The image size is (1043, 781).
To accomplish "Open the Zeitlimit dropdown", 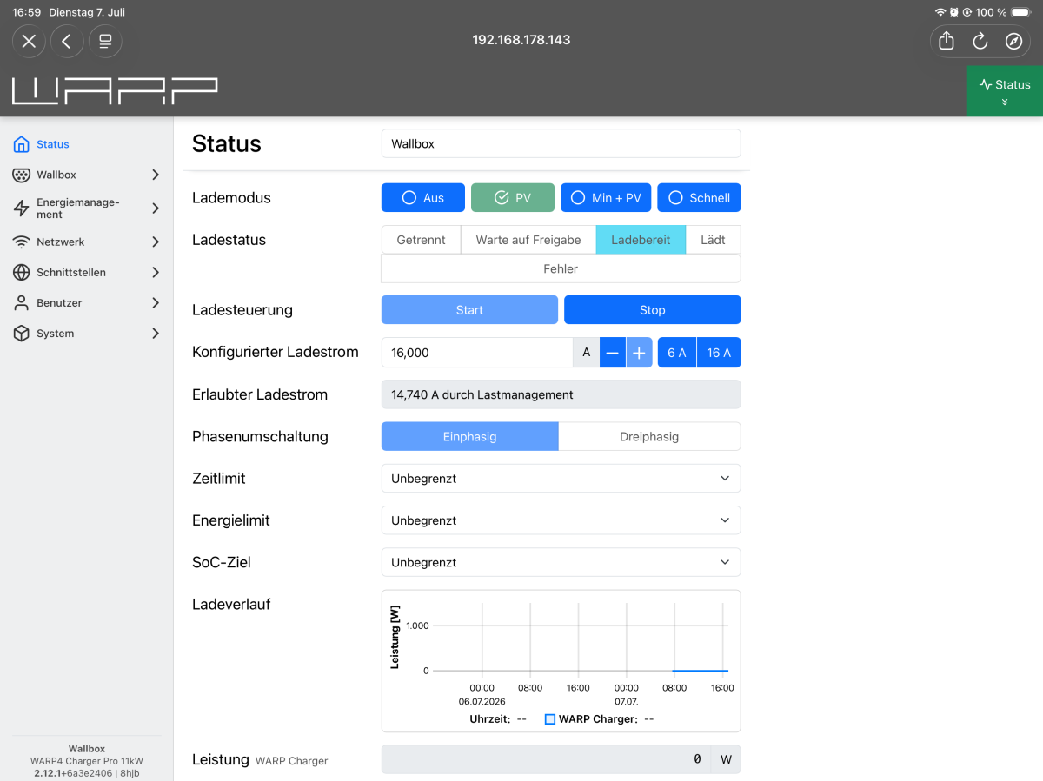I will click(x=561, y=478).
